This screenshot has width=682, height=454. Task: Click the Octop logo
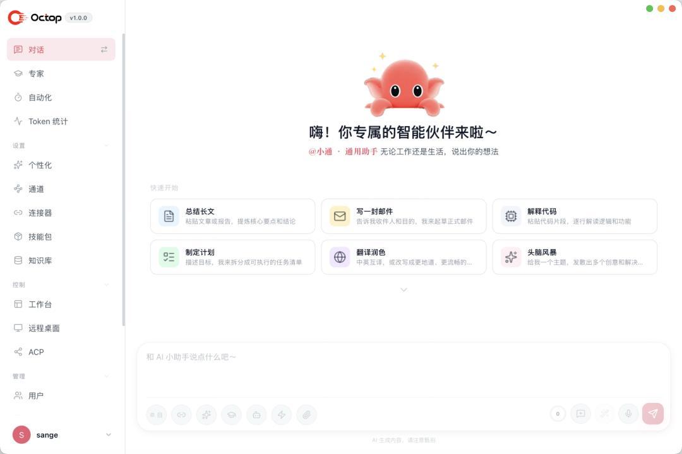[x=35, y=18]
